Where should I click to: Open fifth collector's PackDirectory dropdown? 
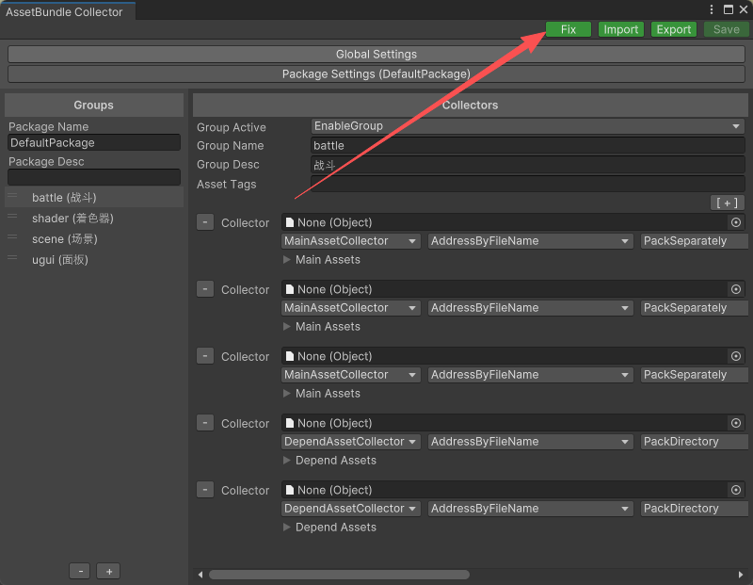point(695,508)
